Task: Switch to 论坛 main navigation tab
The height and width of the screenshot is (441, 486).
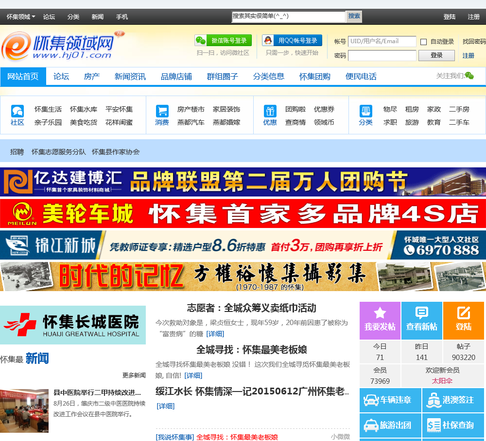Action: pyautogui.click(x=61, y=76)
